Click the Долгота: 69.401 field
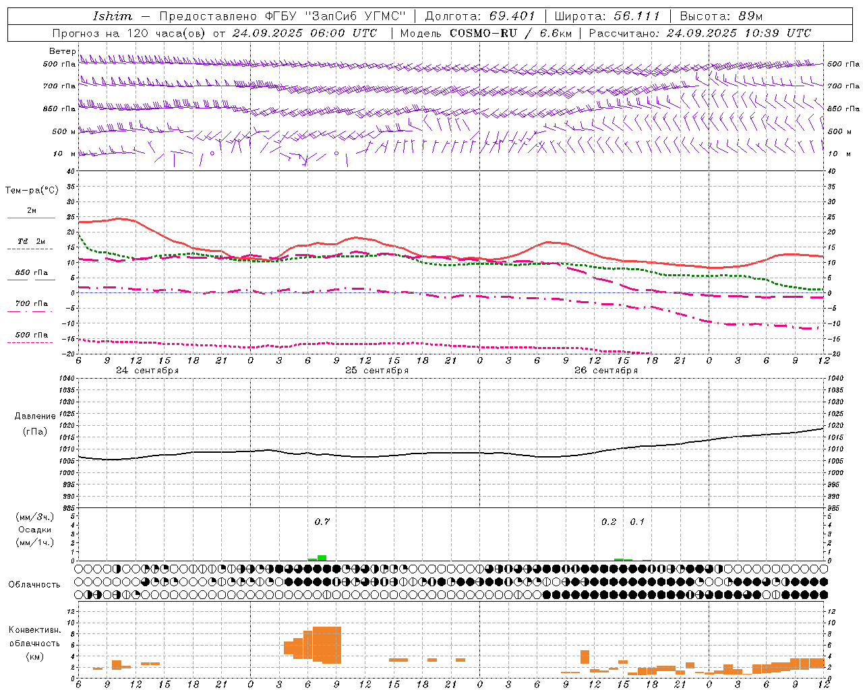The image size is (863, 690). click(x=480, y=16)
